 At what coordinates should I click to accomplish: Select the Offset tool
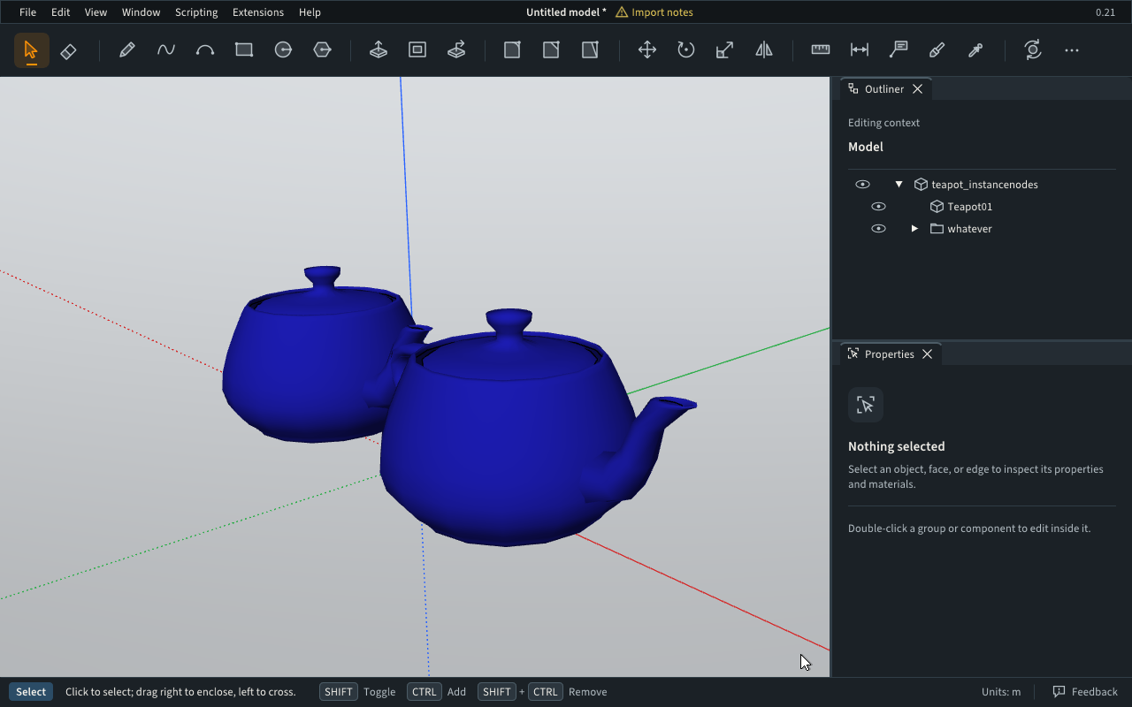click(x=417, y=50)
